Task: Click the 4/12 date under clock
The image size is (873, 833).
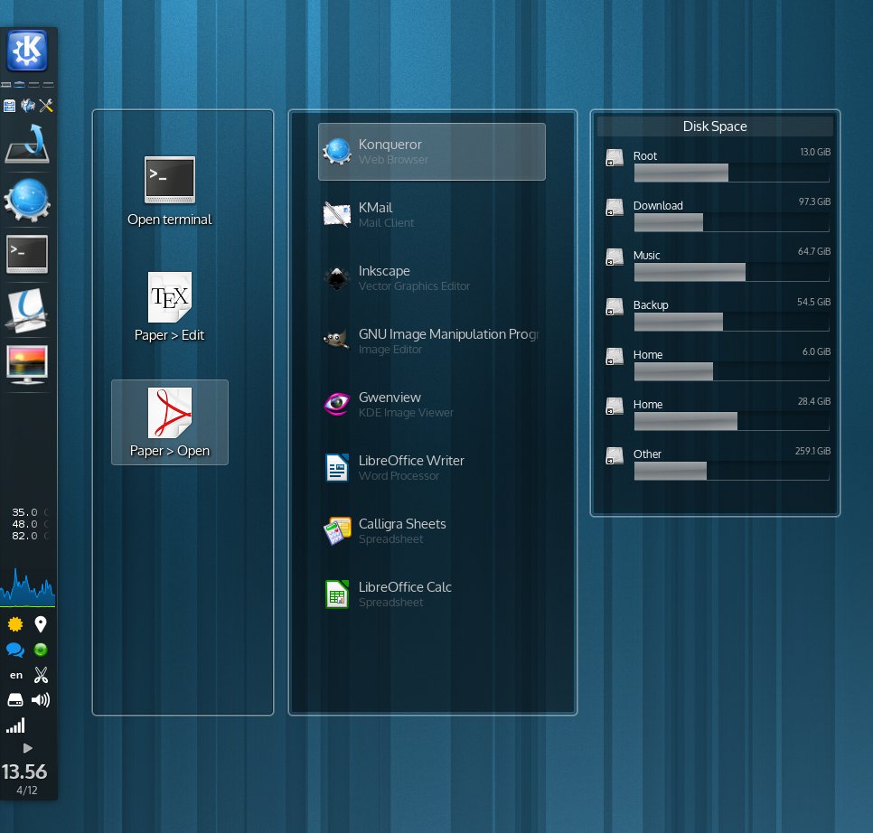Action: pyautogui.click(x=27, y=791)
